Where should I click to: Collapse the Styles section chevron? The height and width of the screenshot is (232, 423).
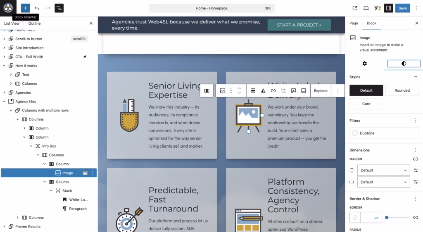[x=416, y=77]
